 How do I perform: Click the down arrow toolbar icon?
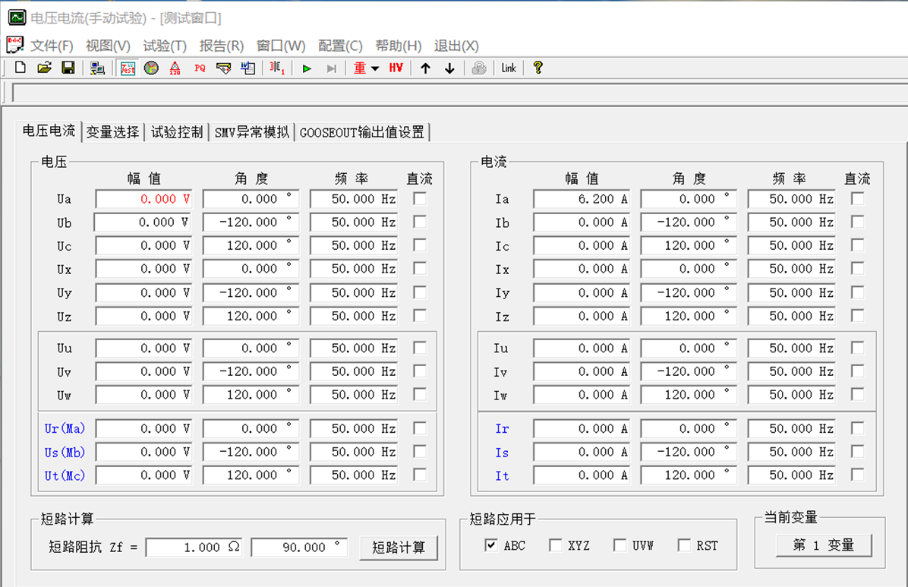449,68
